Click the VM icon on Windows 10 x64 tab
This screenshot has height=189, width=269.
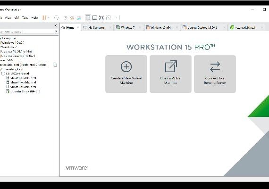coord(148,28)
